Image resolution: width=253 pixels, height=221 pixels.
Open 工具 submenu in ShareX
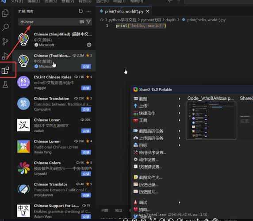coord(157,120)
